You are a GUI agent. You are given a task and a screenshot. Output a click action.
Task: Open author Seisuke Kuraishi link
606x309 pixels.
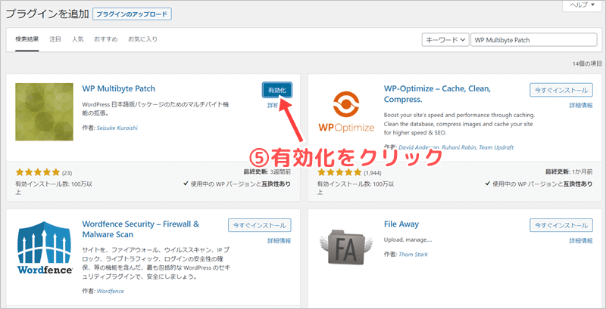pyautogui.click(x=117, y=128)
